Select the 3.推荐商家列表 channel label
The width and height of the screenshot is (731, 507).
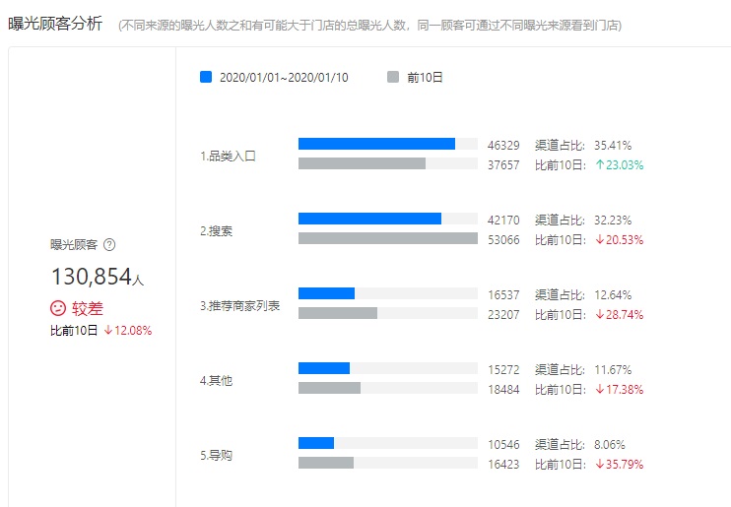(239, 306)
